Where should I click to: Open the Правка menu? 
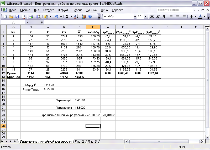(25, 10)
